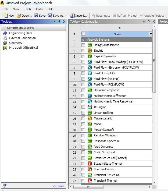Tick the Transient Structural checkbox
The width and height of the screenshot is (168, 191).
[x=83, y=175]
